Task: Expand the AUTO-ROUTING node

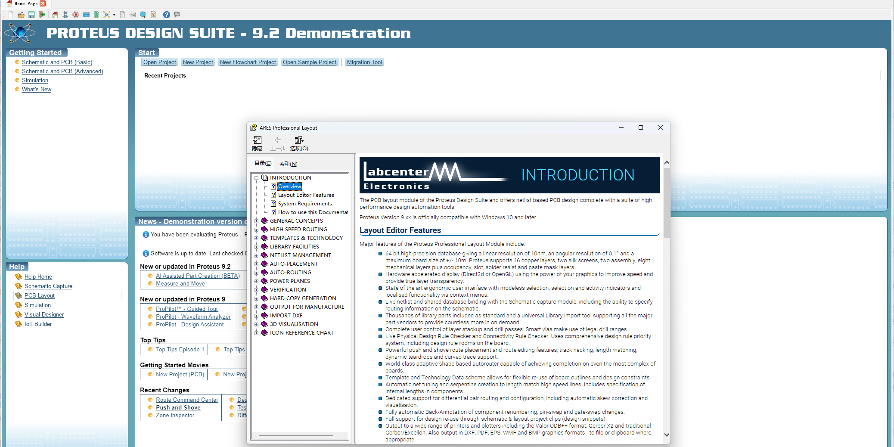Action: coord(257,273)
